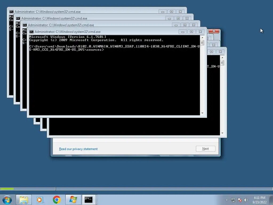Close the rearmost cmd.exe window
Viewport: 273px width, 205px height.
[x=180, y=12]
